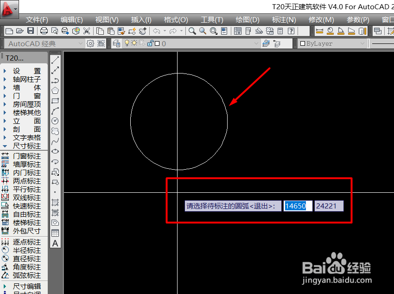The height and width of the screenshot is (294, 394).
Task: Select the Multiline Text A tool
Action: point(55,243)
